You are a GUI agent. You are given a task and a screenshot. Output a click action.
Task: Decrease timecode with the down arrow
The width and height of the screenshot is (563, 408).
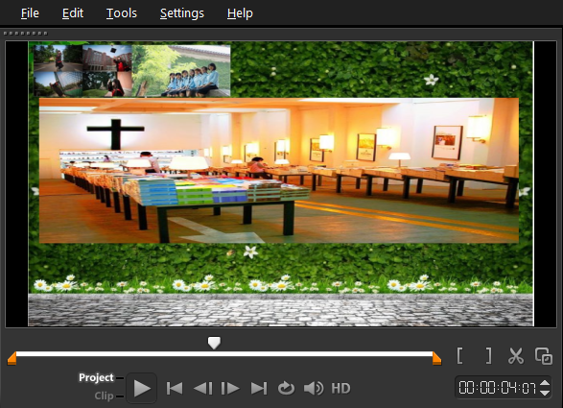click(x=545, y=393)
